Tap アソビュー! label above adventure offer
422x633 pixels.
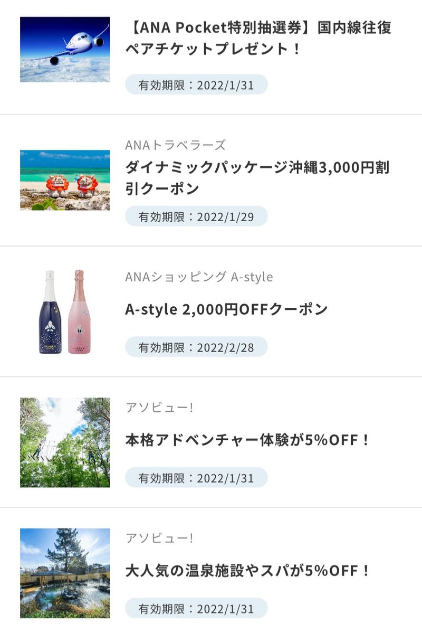pos(159,408)
